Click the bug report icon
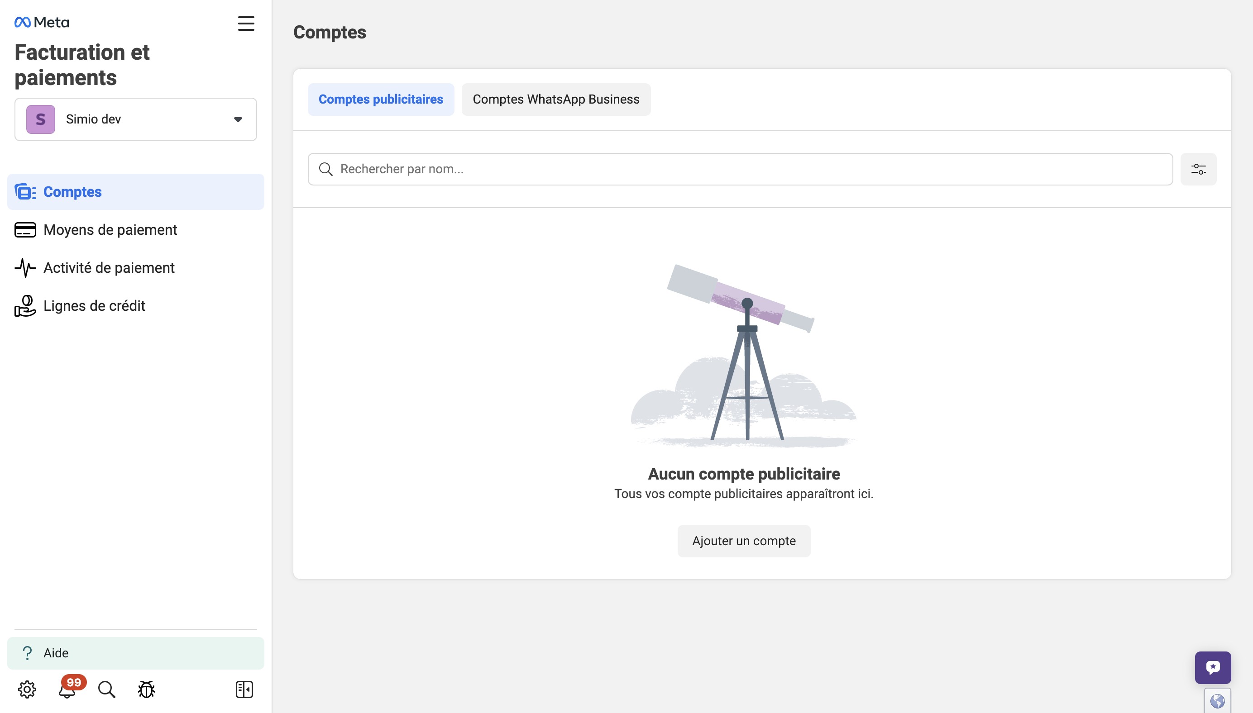1253x713 pixels. pyautogui.click(x=146, y=689)
